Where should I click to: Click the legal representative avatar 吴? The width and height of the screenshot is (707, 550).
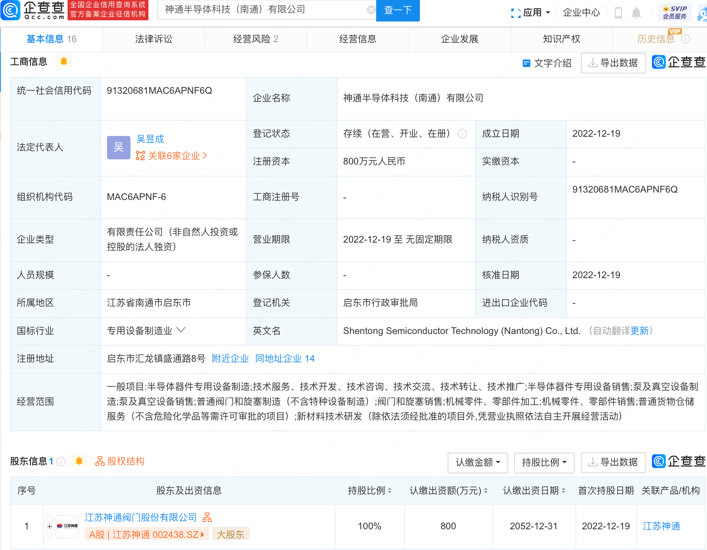tap(118, 148)
